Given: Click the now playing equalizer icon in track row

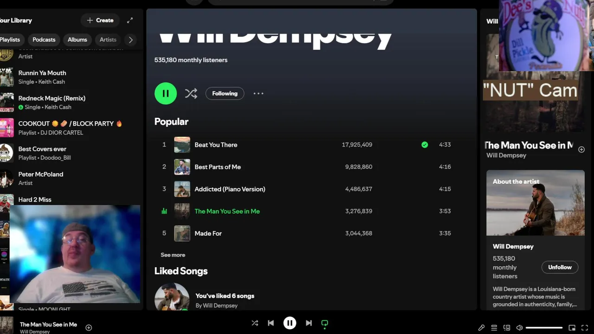Looking at the screenshot, I should [x=164, y=211].
